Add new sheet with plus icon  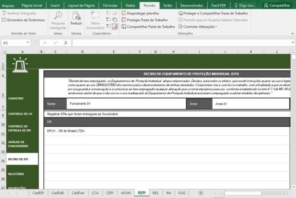click(201, 193)
